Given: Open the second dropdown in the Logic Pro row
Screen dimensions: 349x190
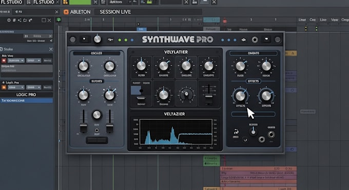Looking at the screenshot, I should tap(33, 88).
